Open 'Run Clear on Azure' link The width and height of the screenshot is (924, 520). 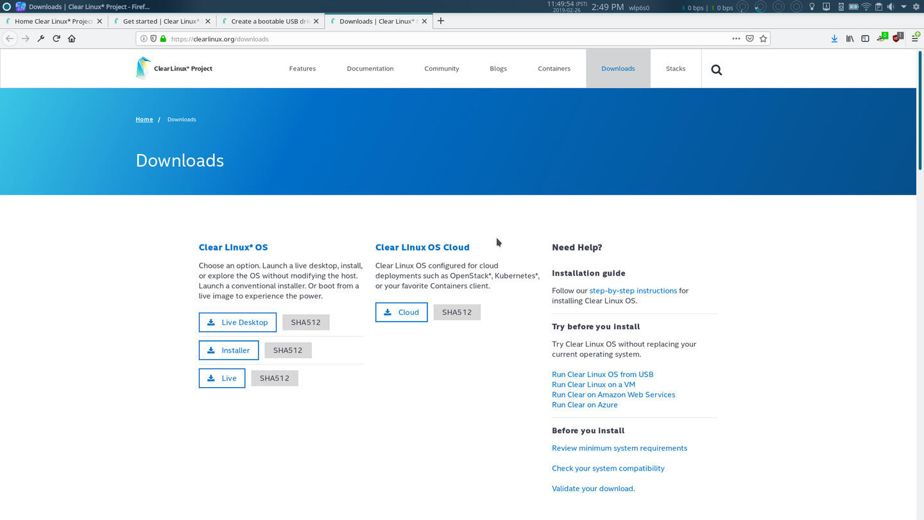tap(585, 405)
